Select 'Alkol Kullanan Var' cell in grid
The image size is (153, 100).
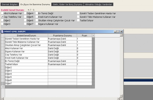click(27, 48)
